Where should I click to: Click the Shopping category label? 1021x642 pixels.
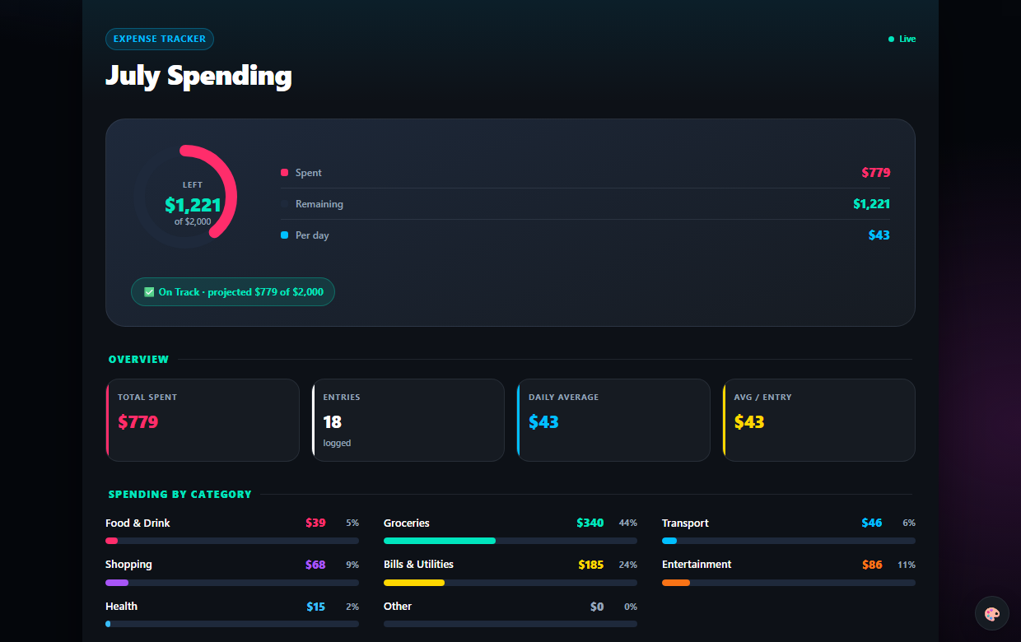pyautogui.click(x=128, y=565)
